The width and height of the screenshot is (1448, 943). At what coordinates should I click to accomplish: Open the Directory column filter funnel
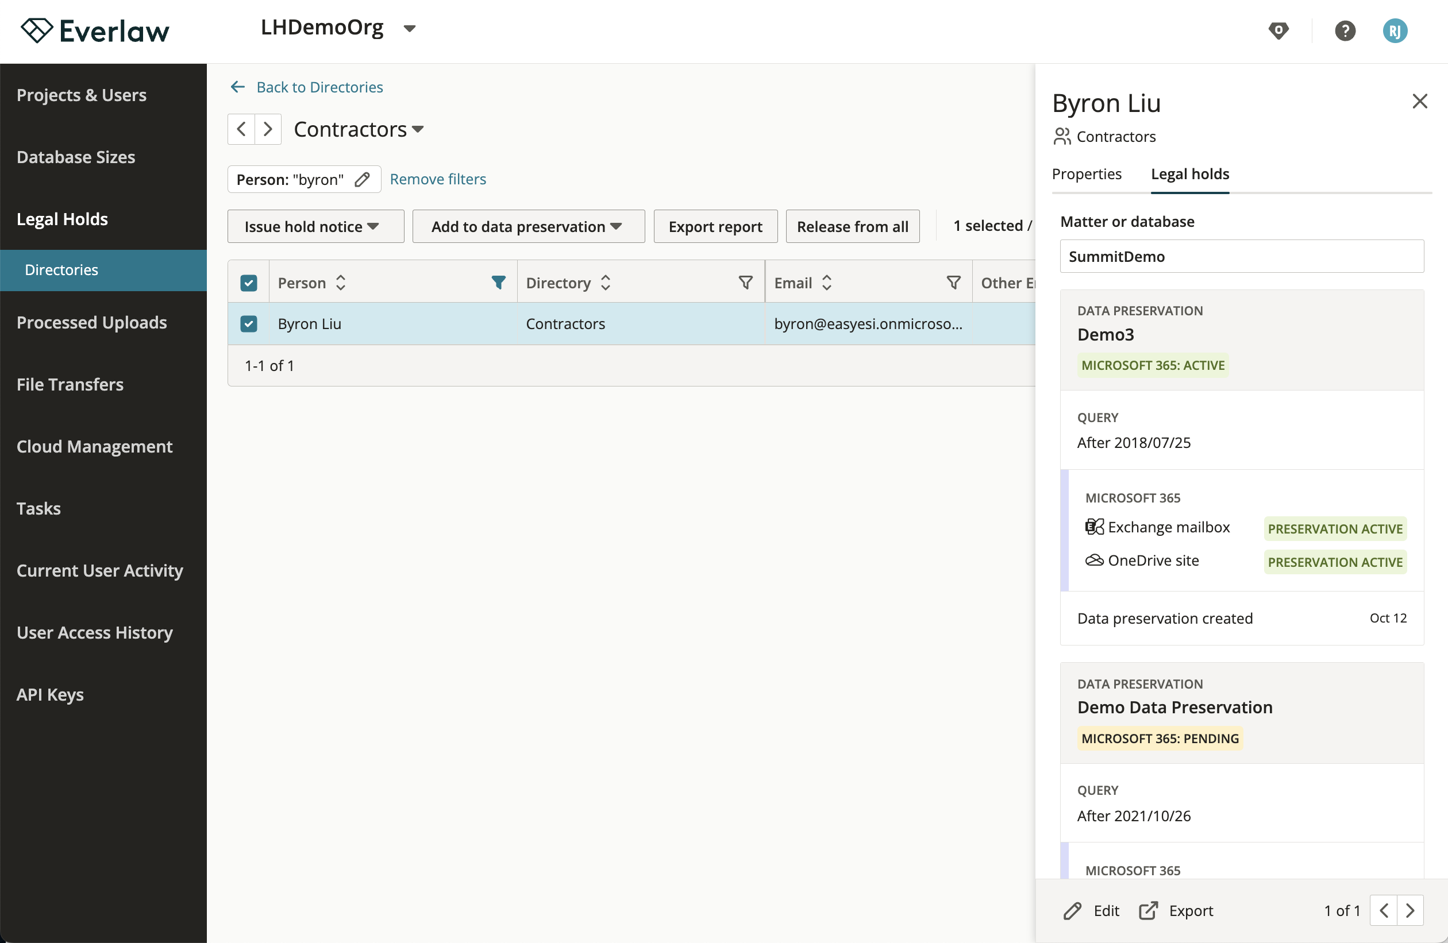pyautogui.click(x=745, y=283)
